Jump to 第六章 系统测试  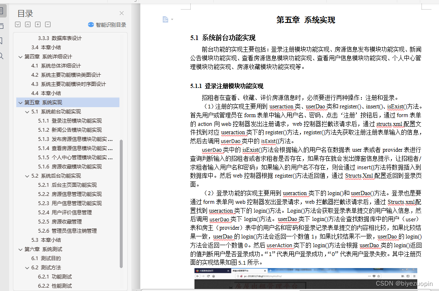pos(43,249)
